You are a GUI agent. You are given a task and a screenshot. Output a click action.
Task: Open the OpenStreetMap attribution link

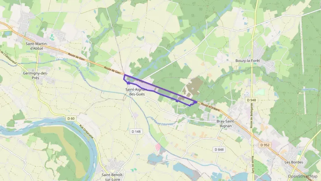302,176
